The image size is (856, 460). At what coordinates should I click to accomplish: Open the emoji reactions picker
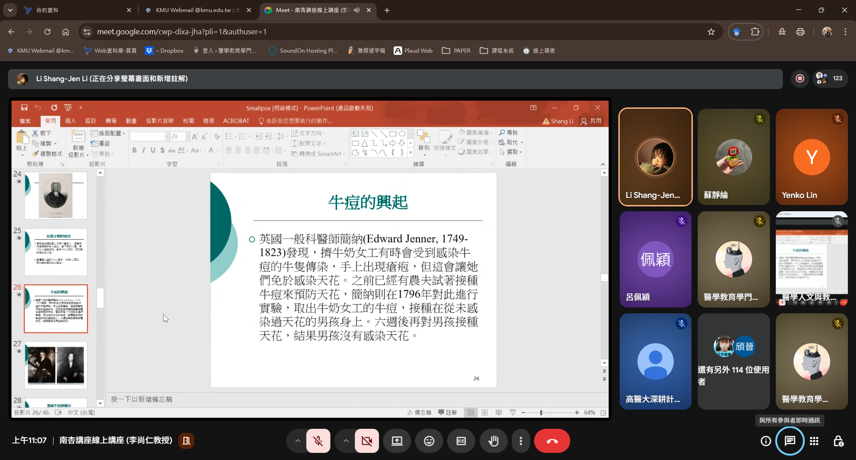click(429, 441)
